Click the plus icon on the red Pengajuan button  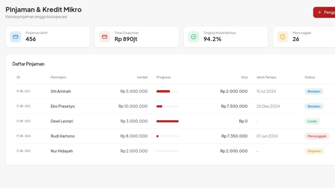pyautogui.click(x=320, y=12)
